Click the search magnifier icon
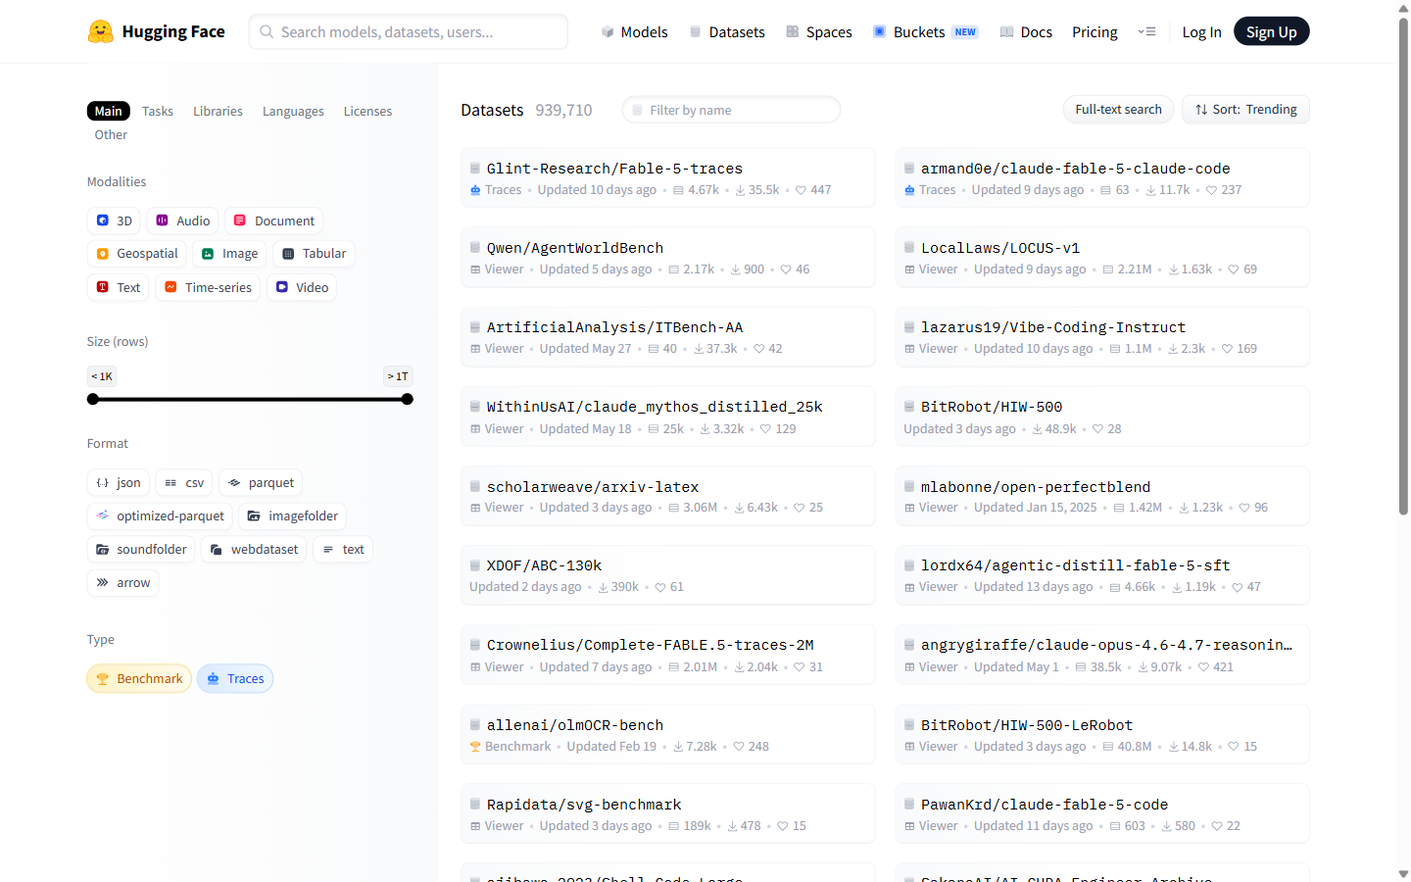Viewport: 1411px width, 882px height. (x=267, y=31)
